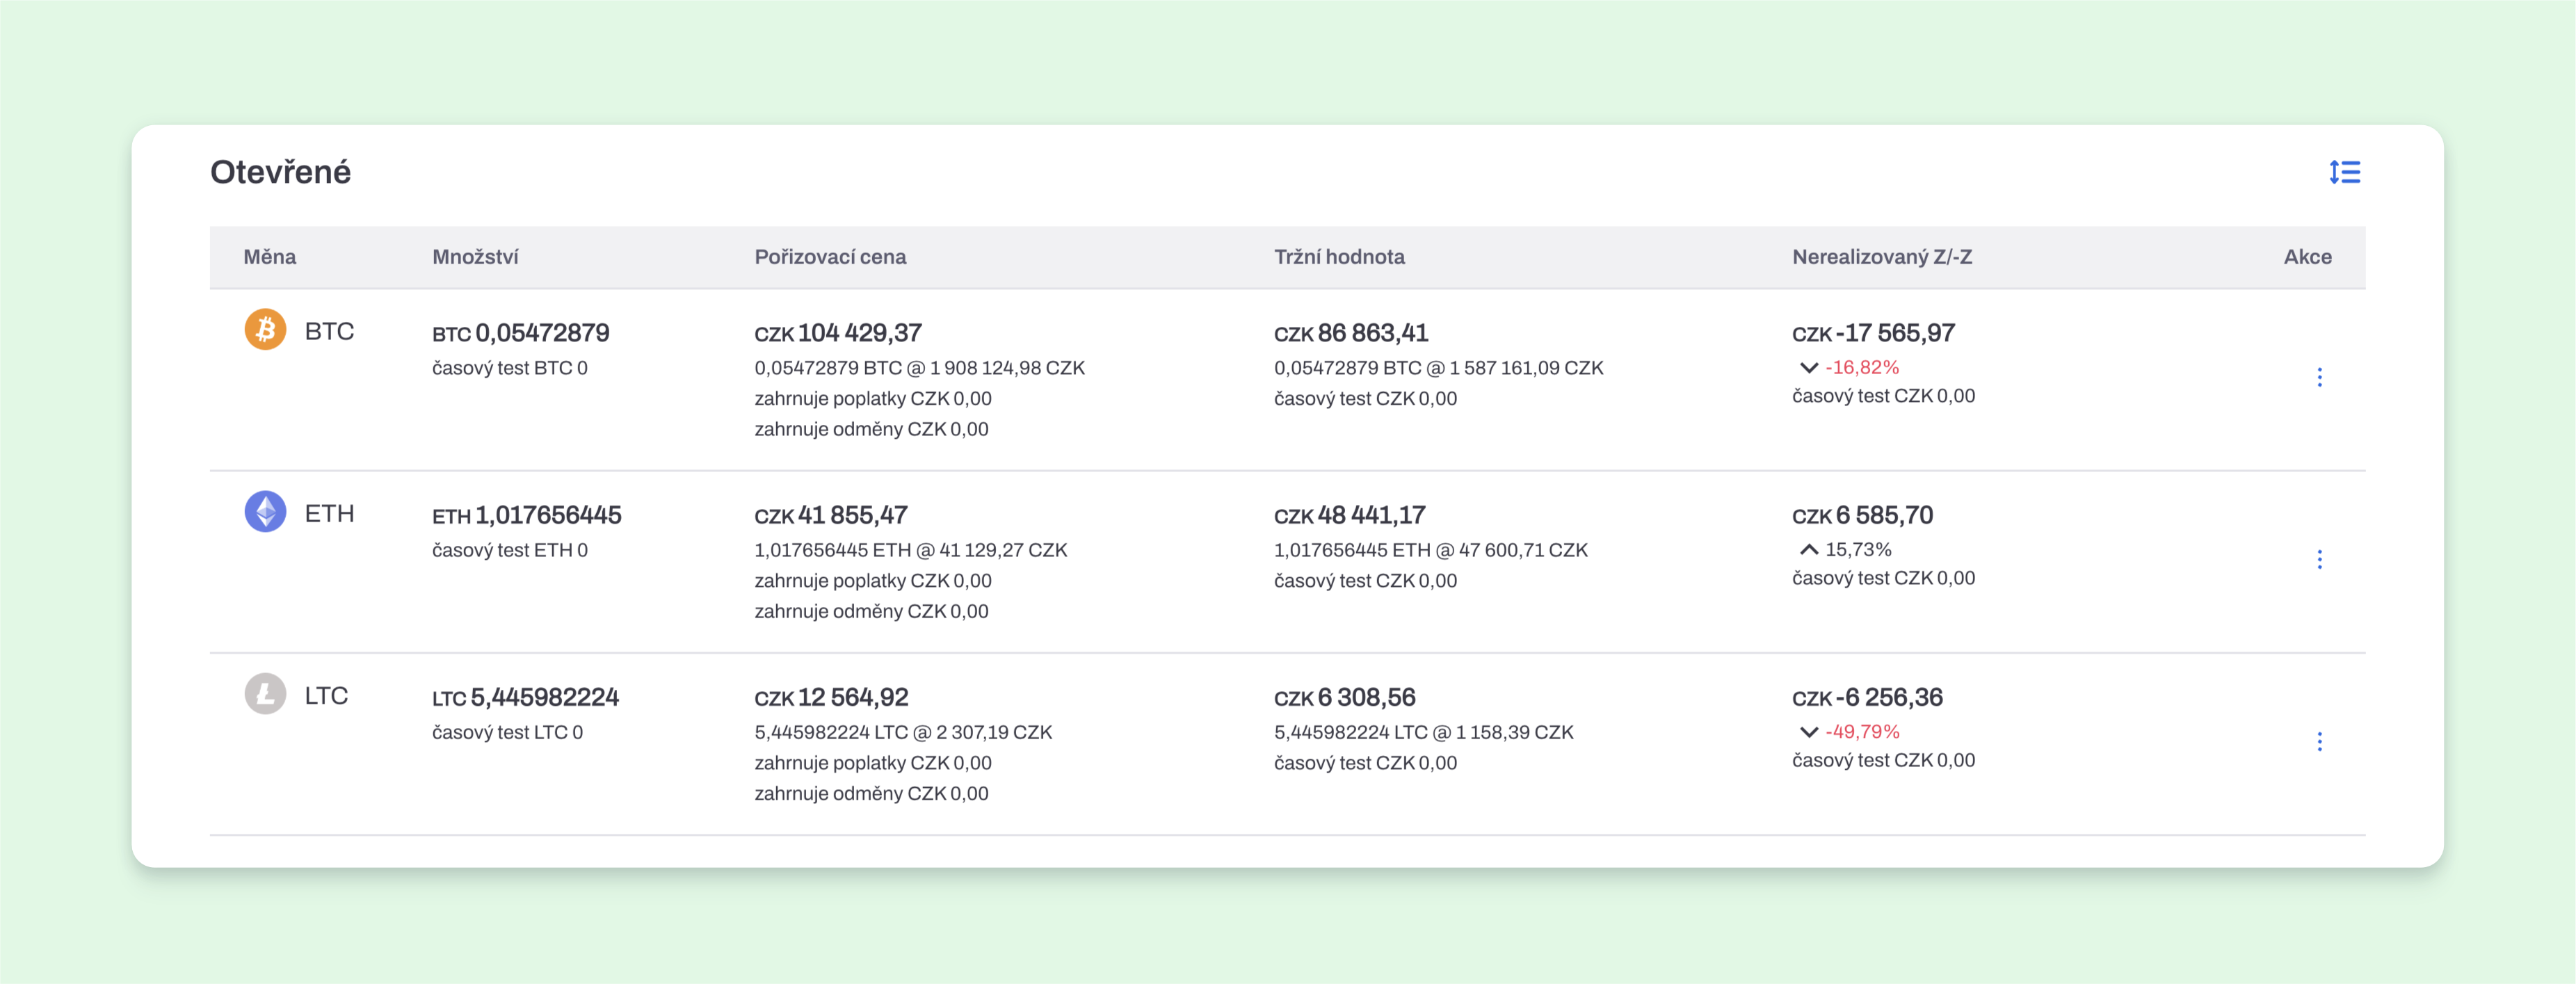
Task: Click the percentage 15,73%
Action: point(1858,549)
